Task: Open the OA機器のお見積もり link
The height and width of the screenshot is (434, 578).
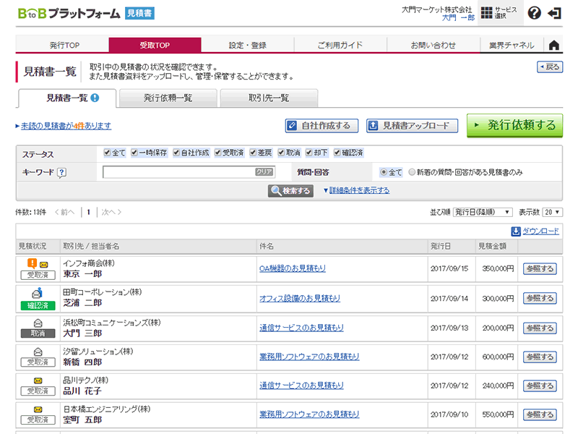Action: (x=292, y=268)
